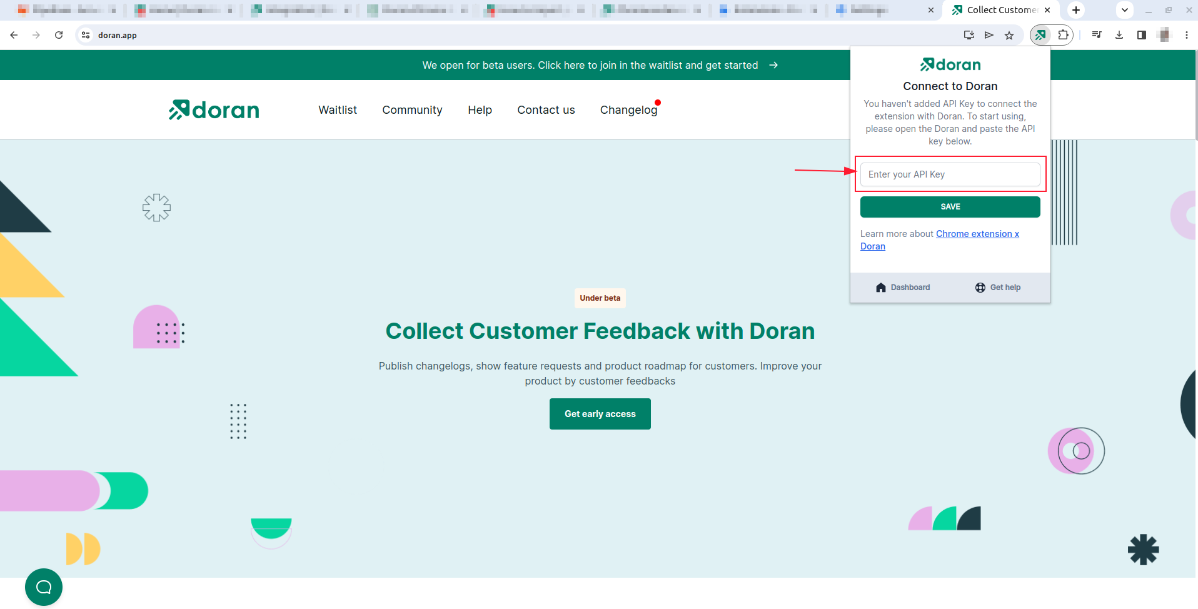
Task: Open the tab search dropdown arrow
Action: coord(1125,10)
